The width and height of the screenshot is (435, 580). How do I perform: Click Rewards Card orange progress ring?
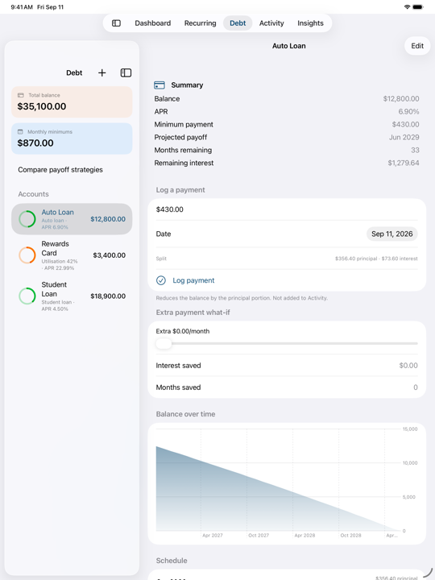27,255
